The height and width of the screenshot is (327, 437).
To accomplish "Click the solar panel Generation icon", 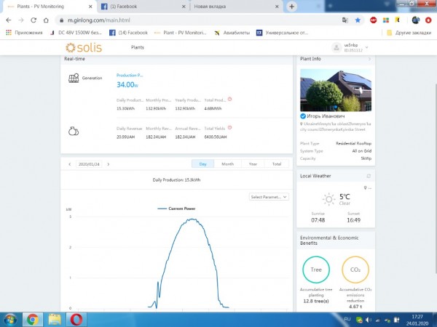I will [74, 78].
